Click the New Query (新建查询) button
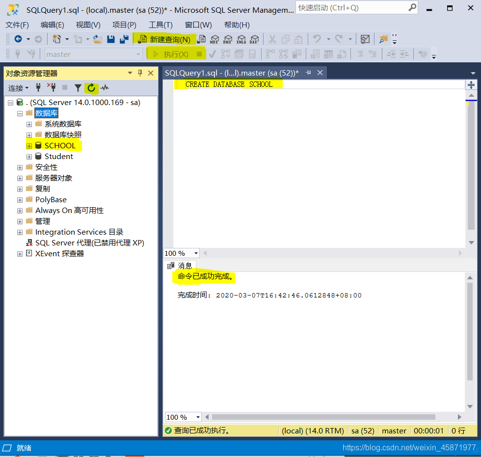481x457 pixels. 164,39
